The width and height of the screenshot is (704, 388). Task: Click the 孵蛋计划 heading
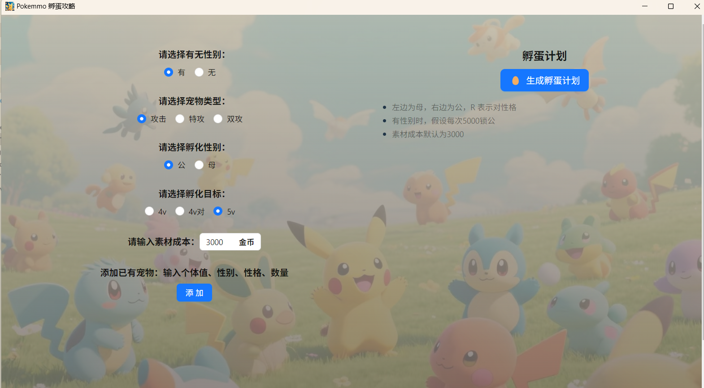click(544, 56)
